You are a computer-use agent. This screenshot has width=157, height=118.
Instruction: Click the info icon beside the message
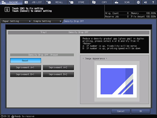click(x=7, y=9)
